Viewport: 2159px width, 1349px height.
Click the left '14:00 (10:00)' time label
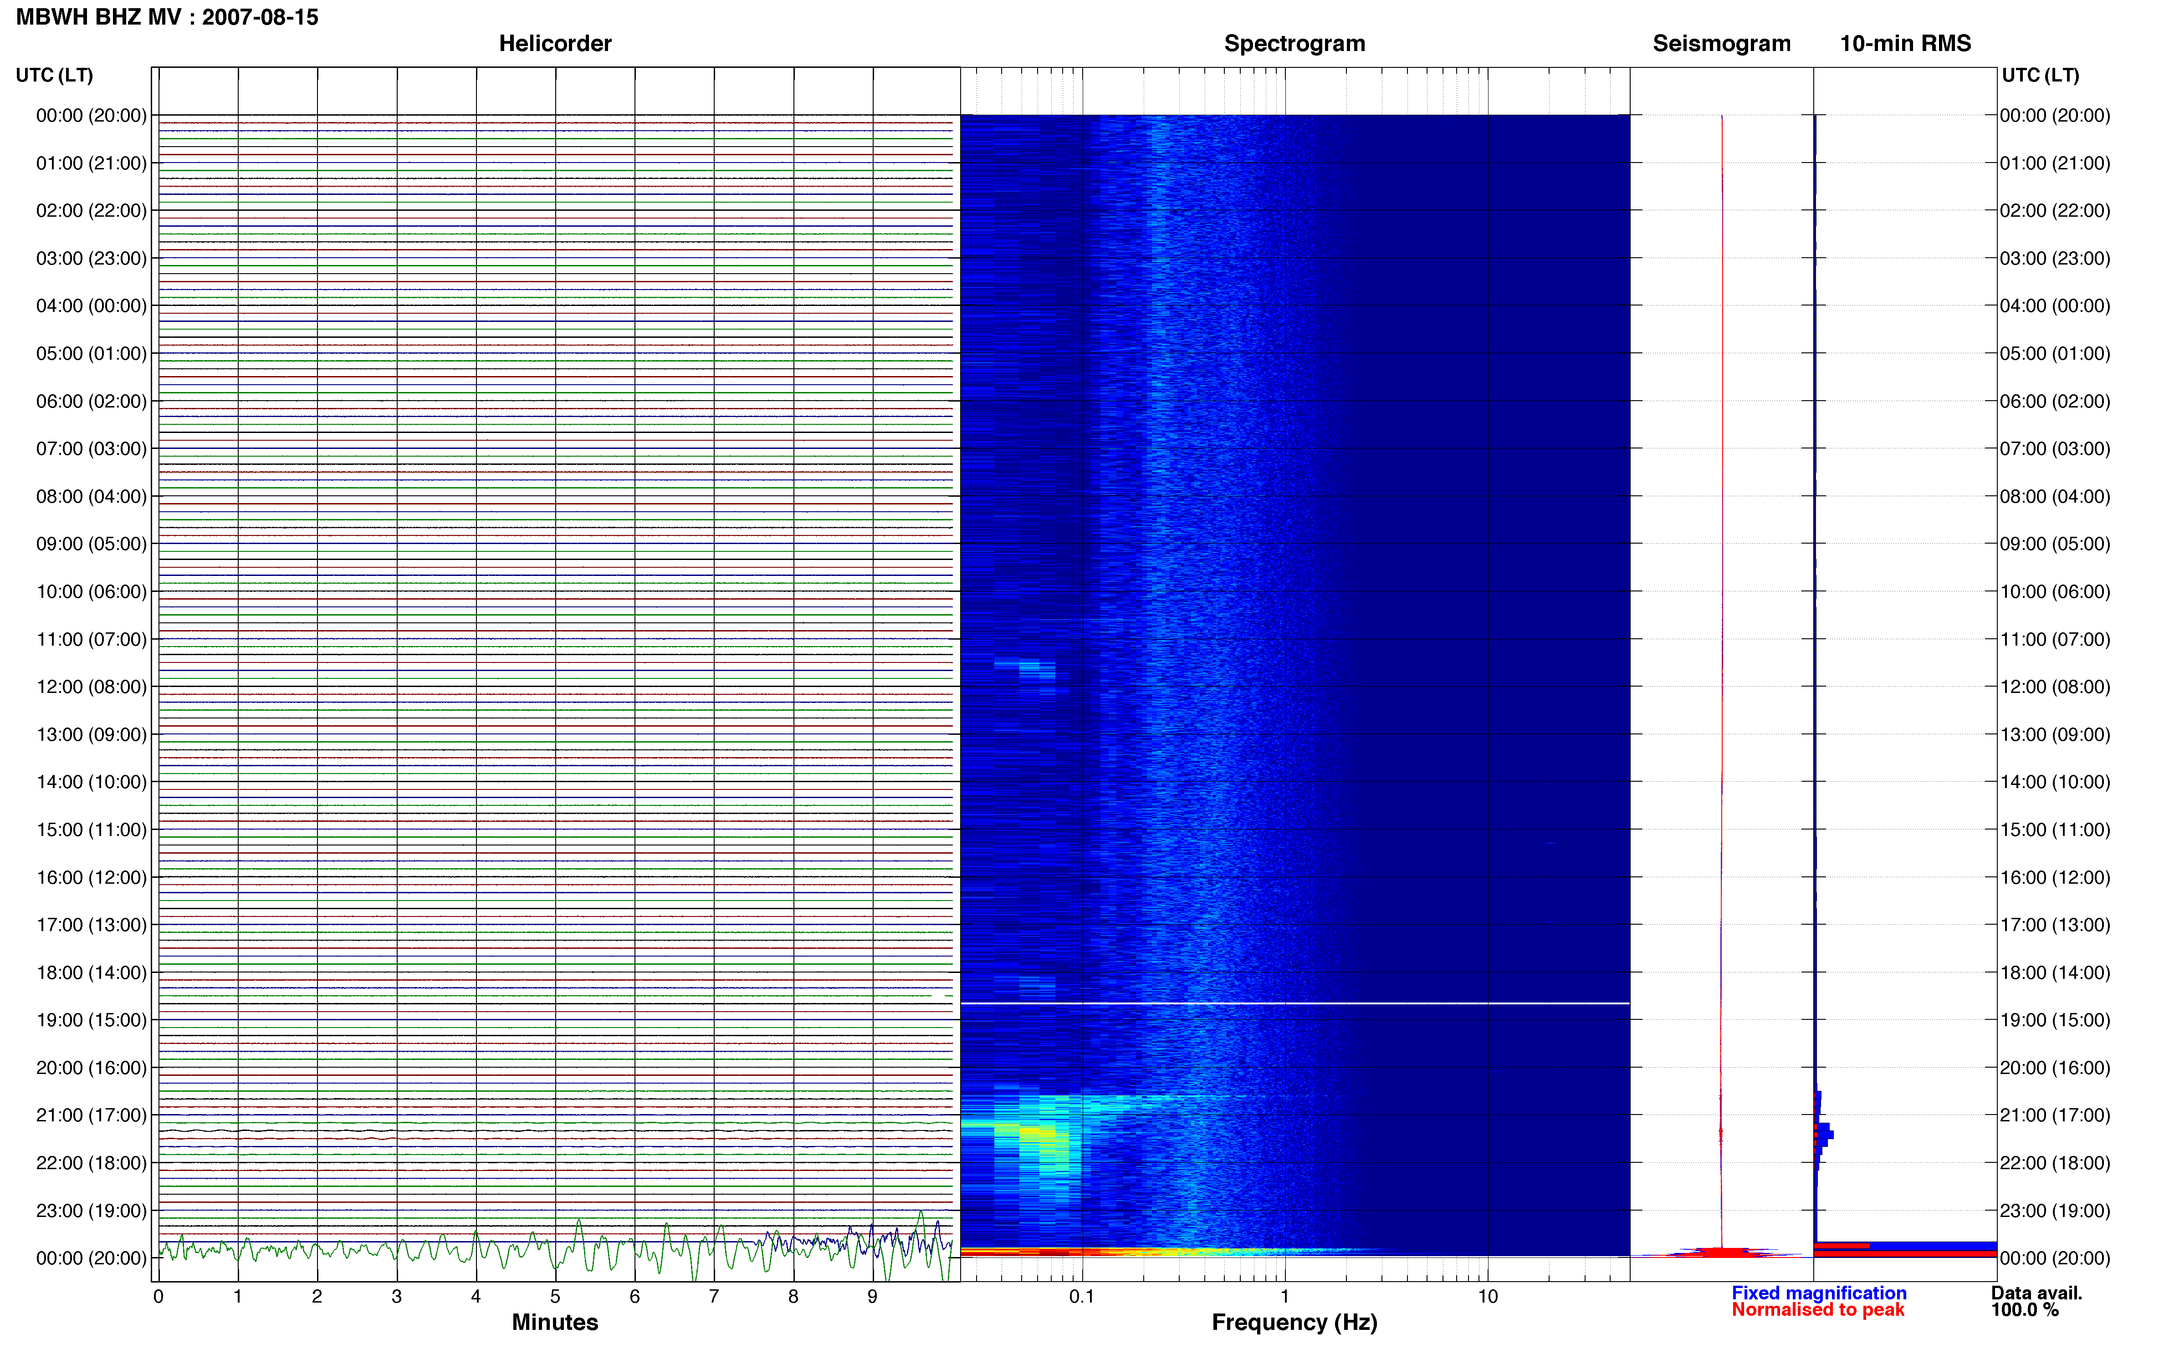[x=91, y=782]
